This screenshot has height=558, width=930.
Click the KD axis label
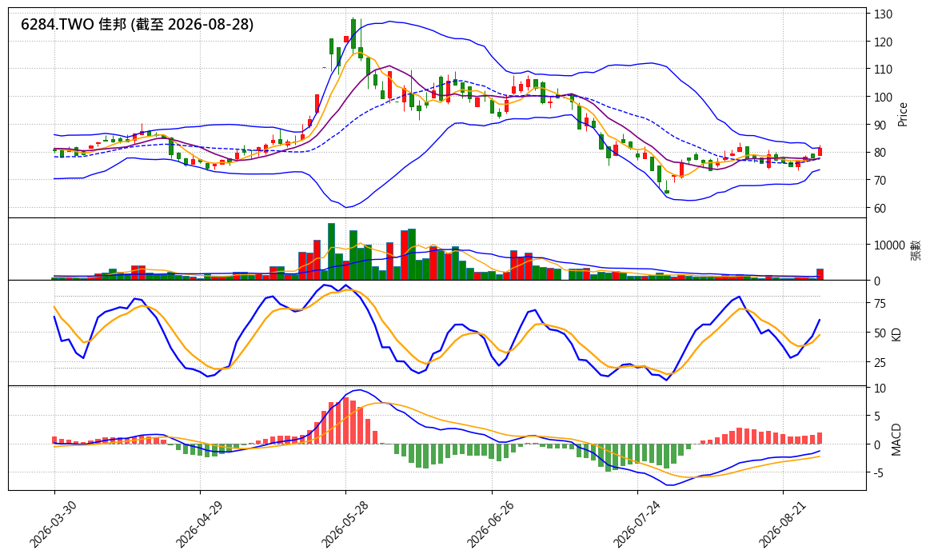coord(896,333)
